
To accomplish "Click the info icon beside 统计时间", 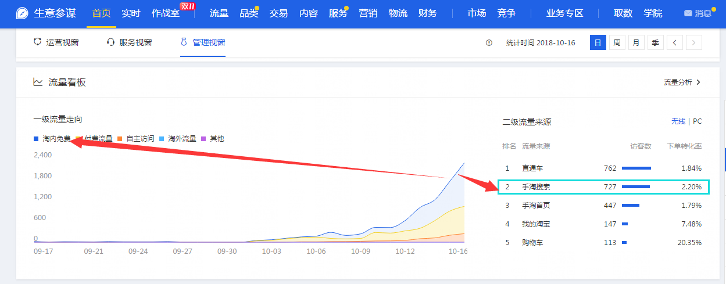I will (489, 42).
